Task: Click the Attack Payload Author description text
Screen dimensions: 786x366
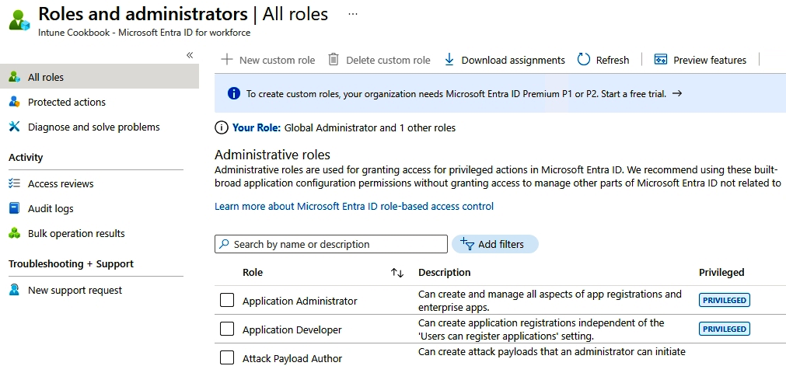Action: tap(551, 351)
